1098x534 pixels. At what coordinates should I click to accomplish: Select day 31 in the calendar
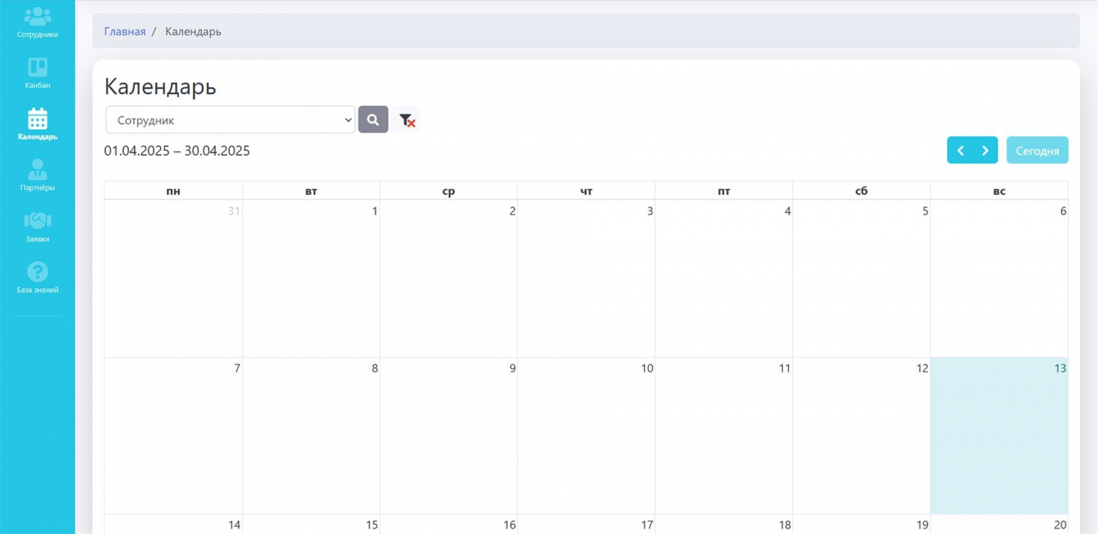point(173,278)
